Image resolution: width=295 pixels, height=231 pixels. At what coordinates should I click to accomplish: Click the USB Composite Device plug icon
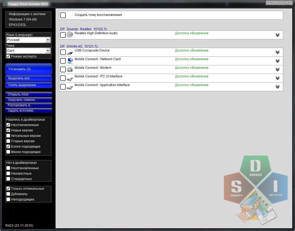pyautogui.click(x=70, y=53)
